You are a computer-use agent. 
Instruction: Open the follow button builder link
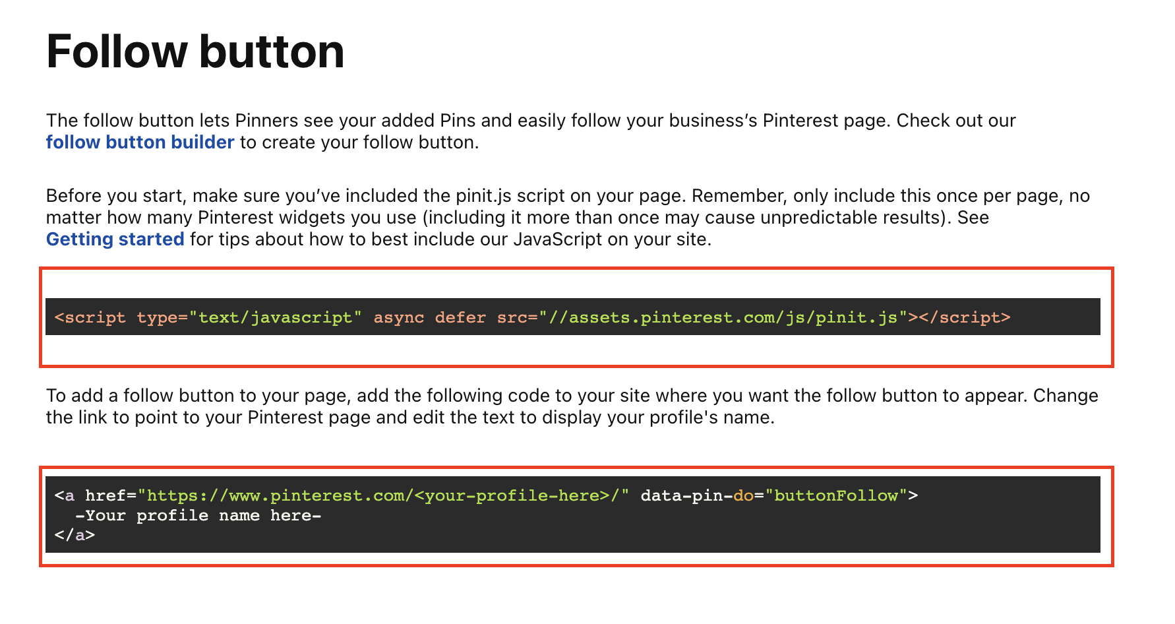[x=140, y=142]
